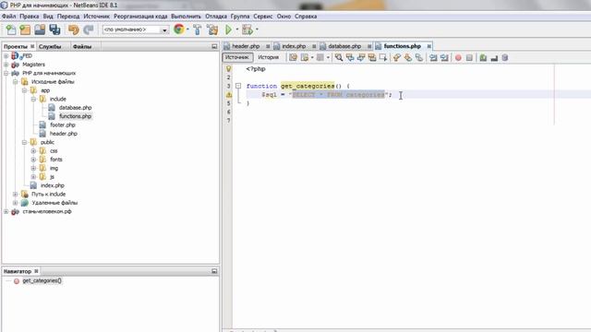Select footer.php in the project tree
The image size is (591, 332).
[63, 125]
